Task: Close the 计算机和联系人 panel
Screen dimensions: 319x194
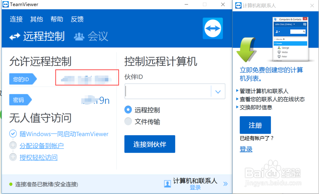Action: click(312, 5)
